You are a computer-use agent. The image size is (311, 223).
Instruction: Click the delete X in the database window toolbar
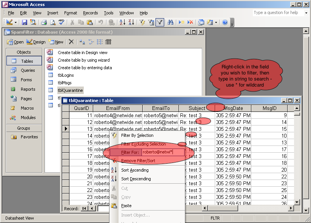(71, 42)
